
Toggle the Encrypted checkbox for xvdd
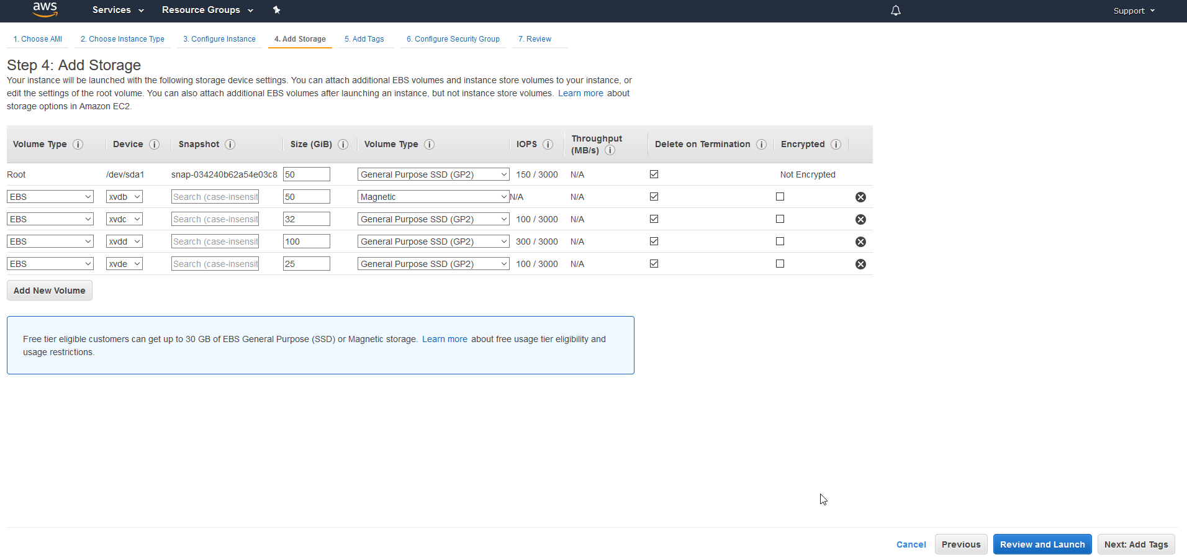coord(780,242)
